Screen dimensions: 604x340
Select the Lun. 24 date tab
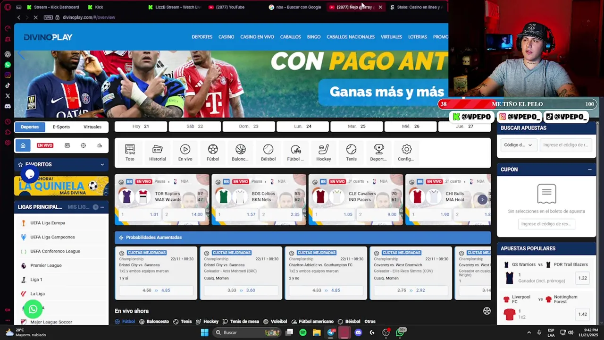tap(302, 126)
